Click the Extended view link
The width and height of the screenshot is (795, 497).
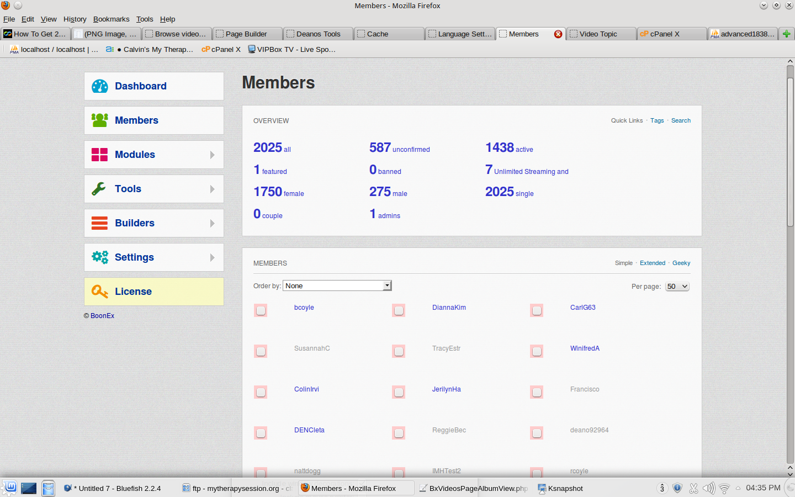[x=653, y=263]
